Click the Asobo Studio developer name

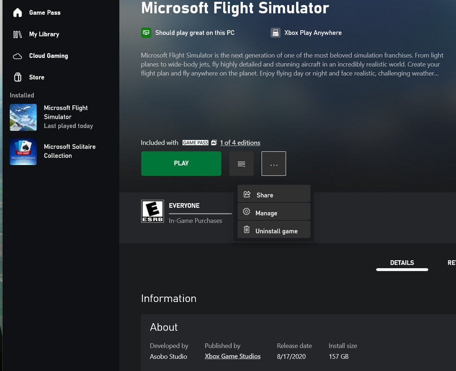(x=168, y=357)
